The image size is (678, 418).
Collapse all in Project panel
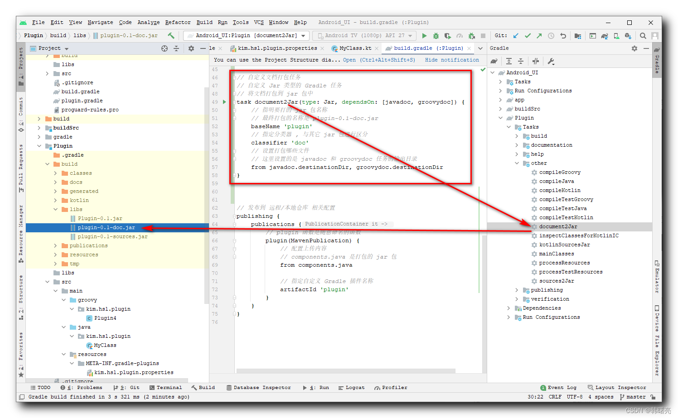(x=176, y=48)
